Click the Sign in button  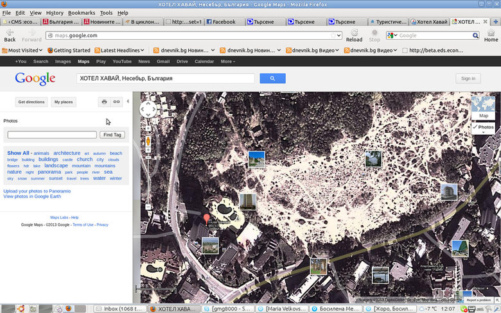[x=468, y=78]
